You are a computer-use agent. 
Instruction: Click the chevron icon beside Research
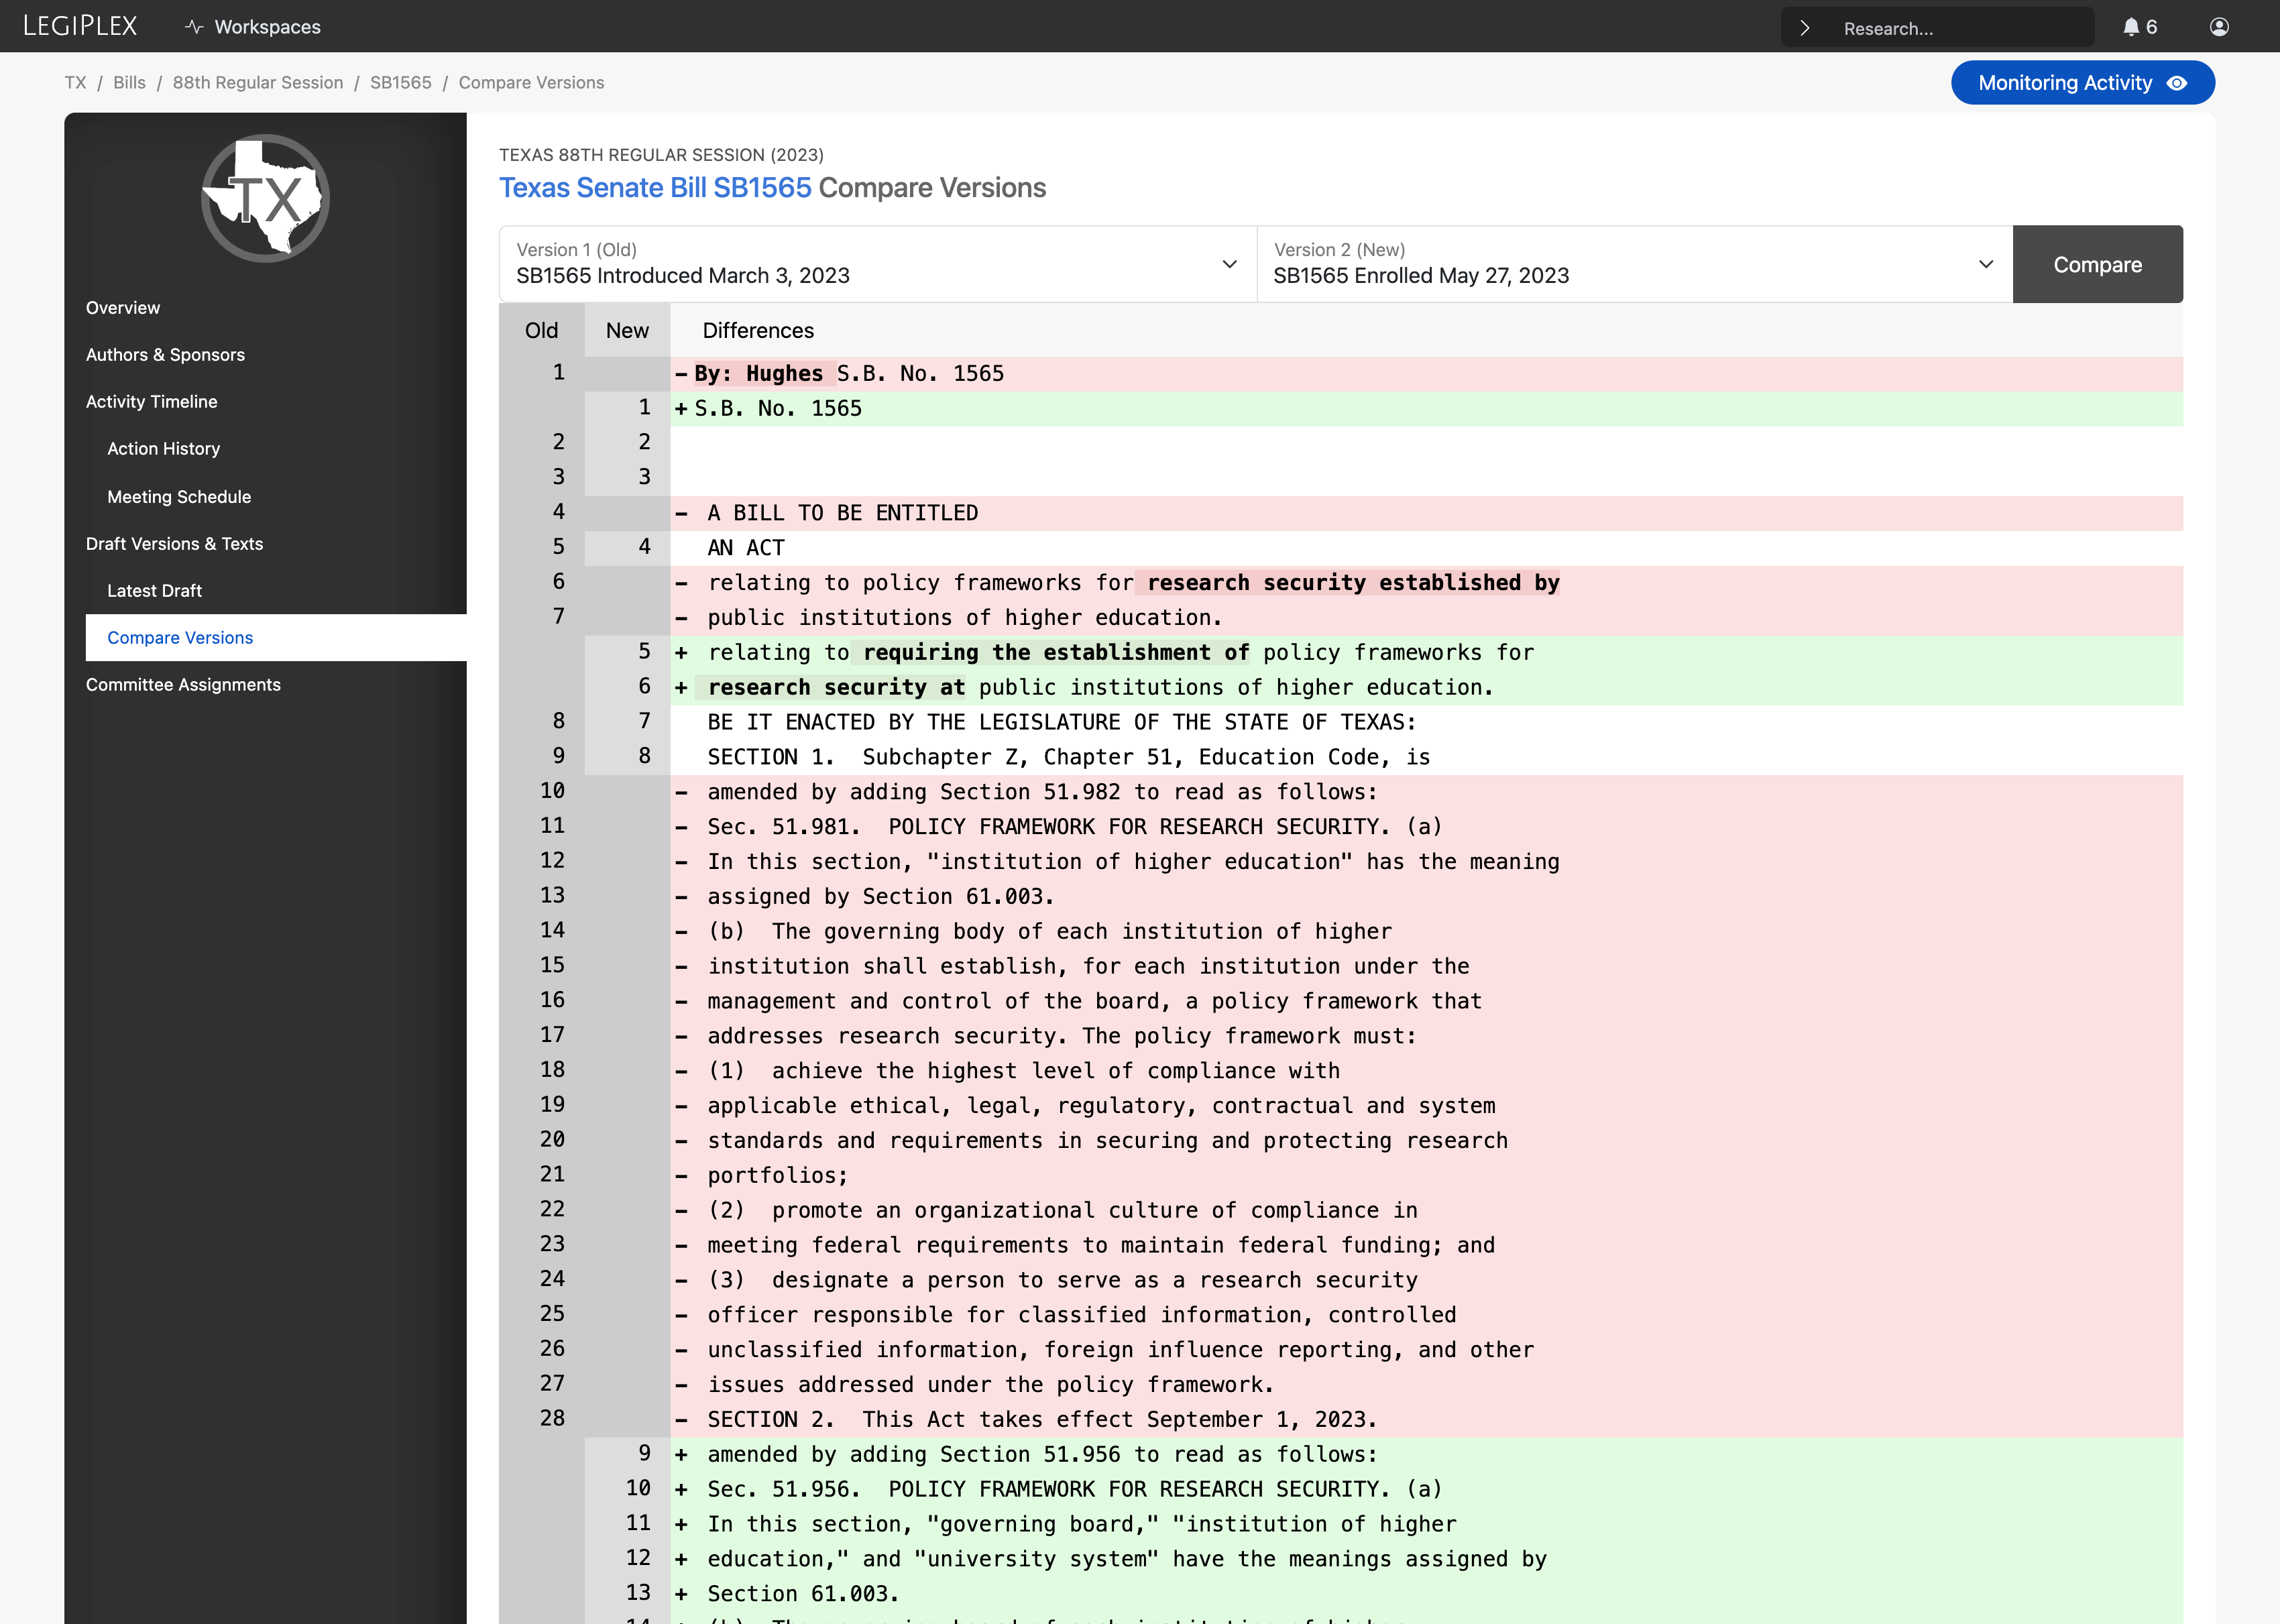click(1805, 28)
